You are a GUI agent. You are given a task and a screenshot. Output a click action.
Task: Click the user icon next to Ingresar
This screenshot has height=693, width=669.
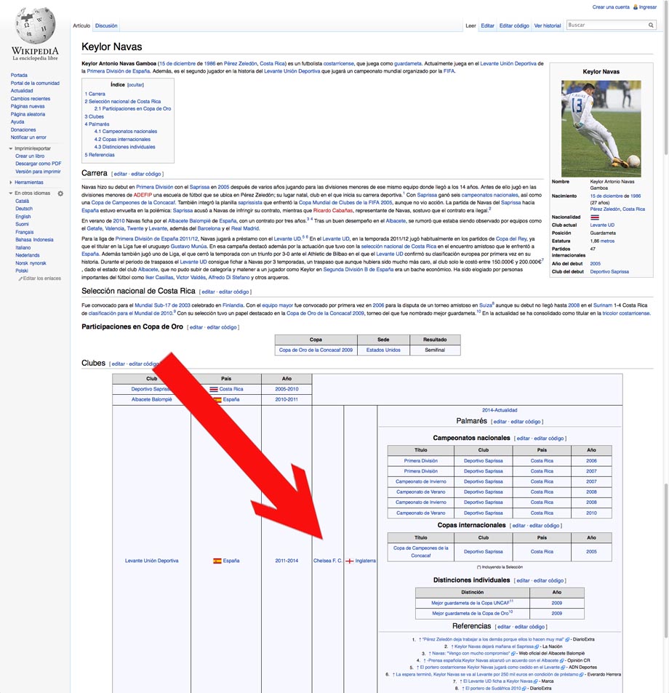[x=636, y=7]
